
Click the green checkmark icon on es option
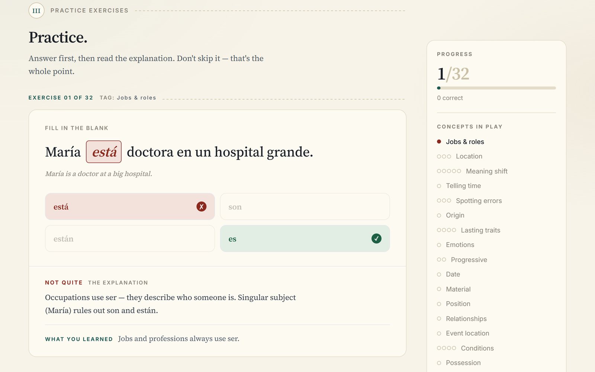pyautogui.click(x=376, y=238)
